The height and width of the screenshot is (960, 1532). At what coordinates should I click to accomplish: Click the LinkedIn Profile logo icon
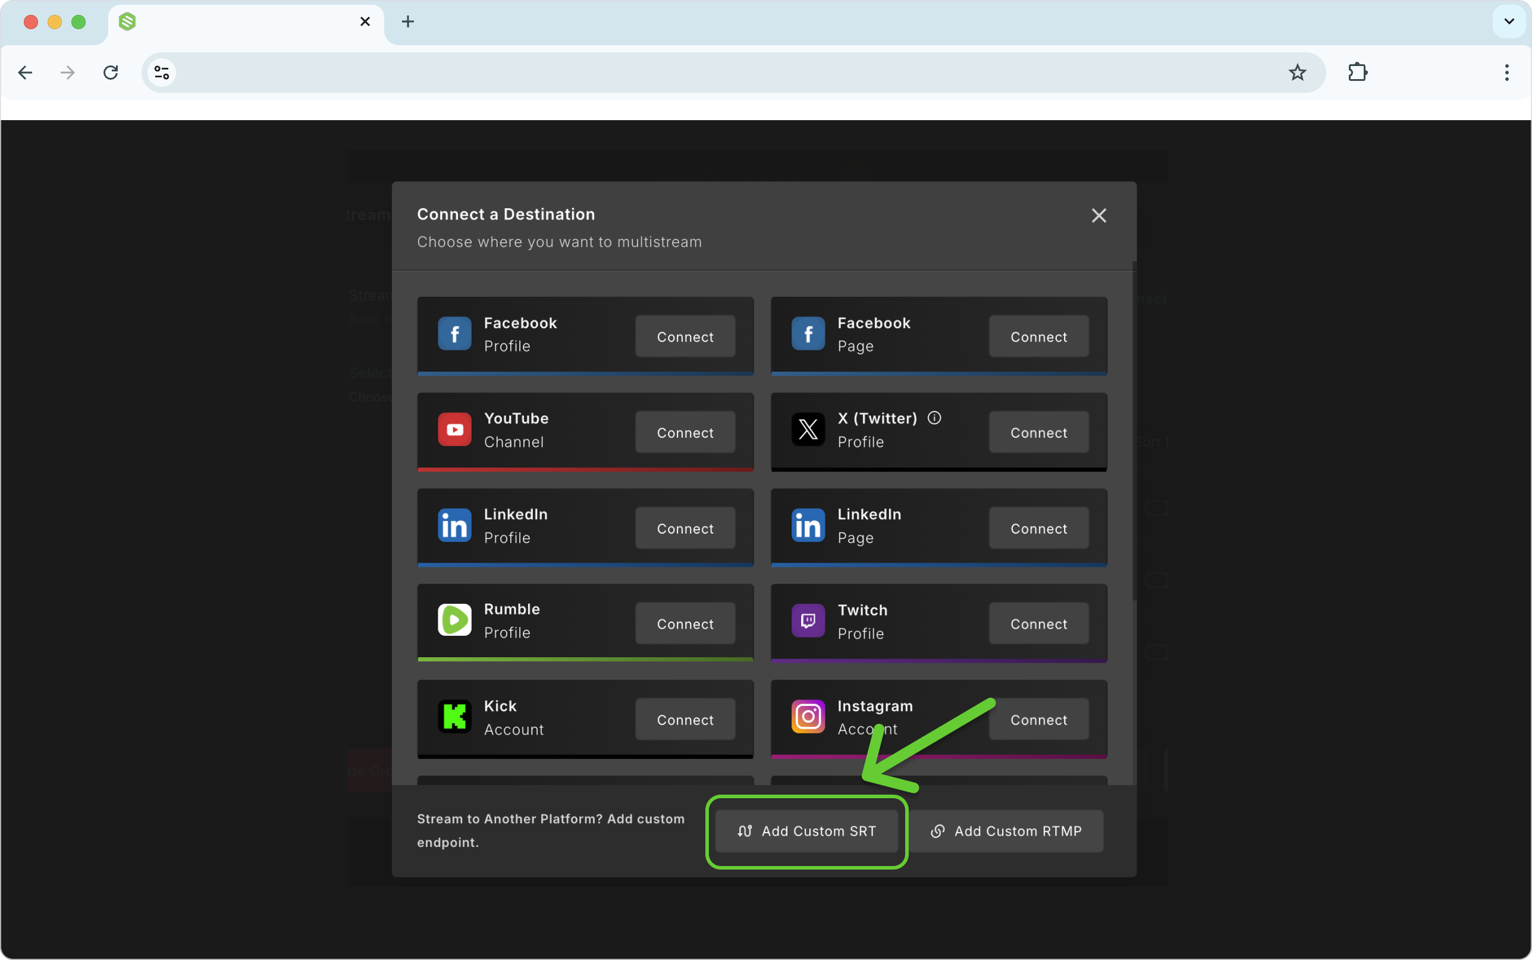(x=454, y=526)
